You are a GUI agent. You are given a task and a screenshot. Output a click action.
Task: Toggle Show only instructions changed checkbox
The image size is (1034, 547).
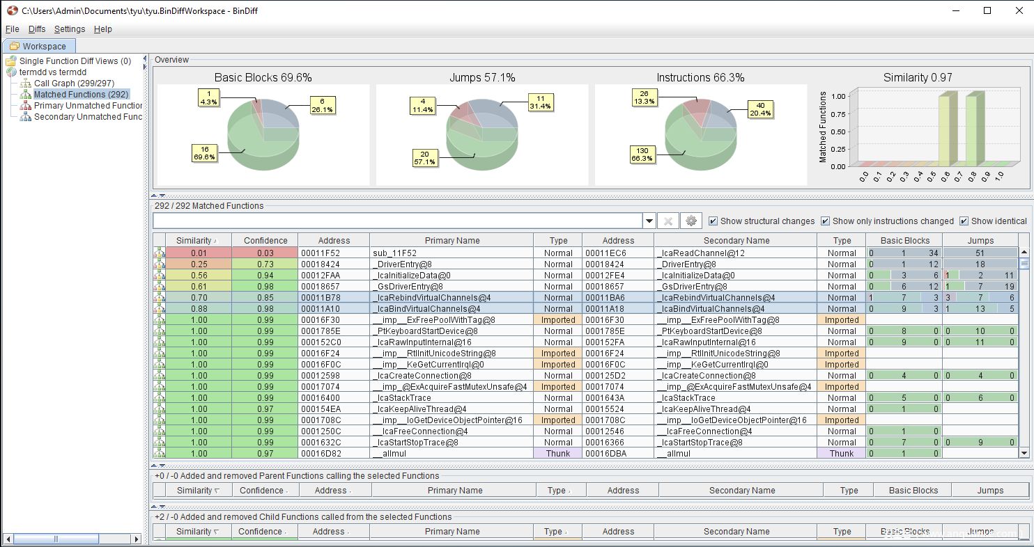pos(825,221)
